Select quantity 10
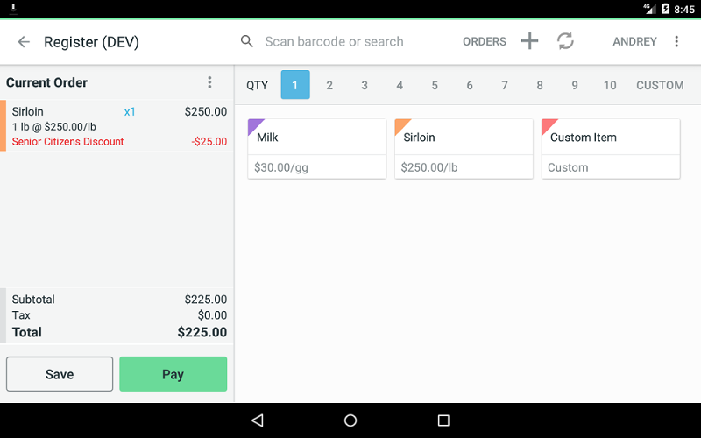The height and width of the screenshot is (438, 701). pos(610,85)
